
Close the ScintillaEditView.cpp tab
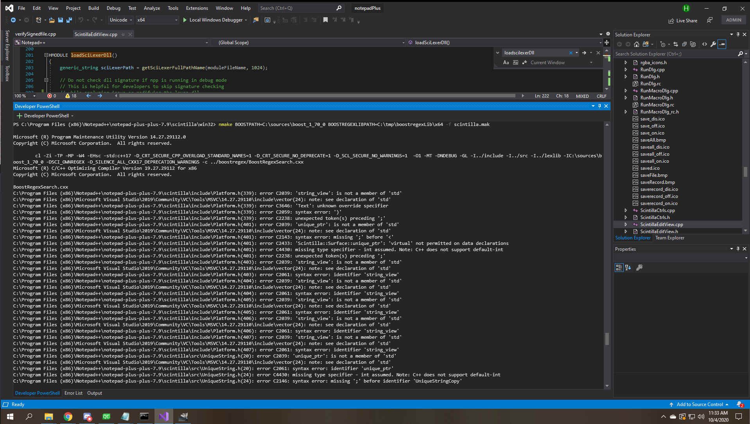pyautogui.click(x=130, y=34)
